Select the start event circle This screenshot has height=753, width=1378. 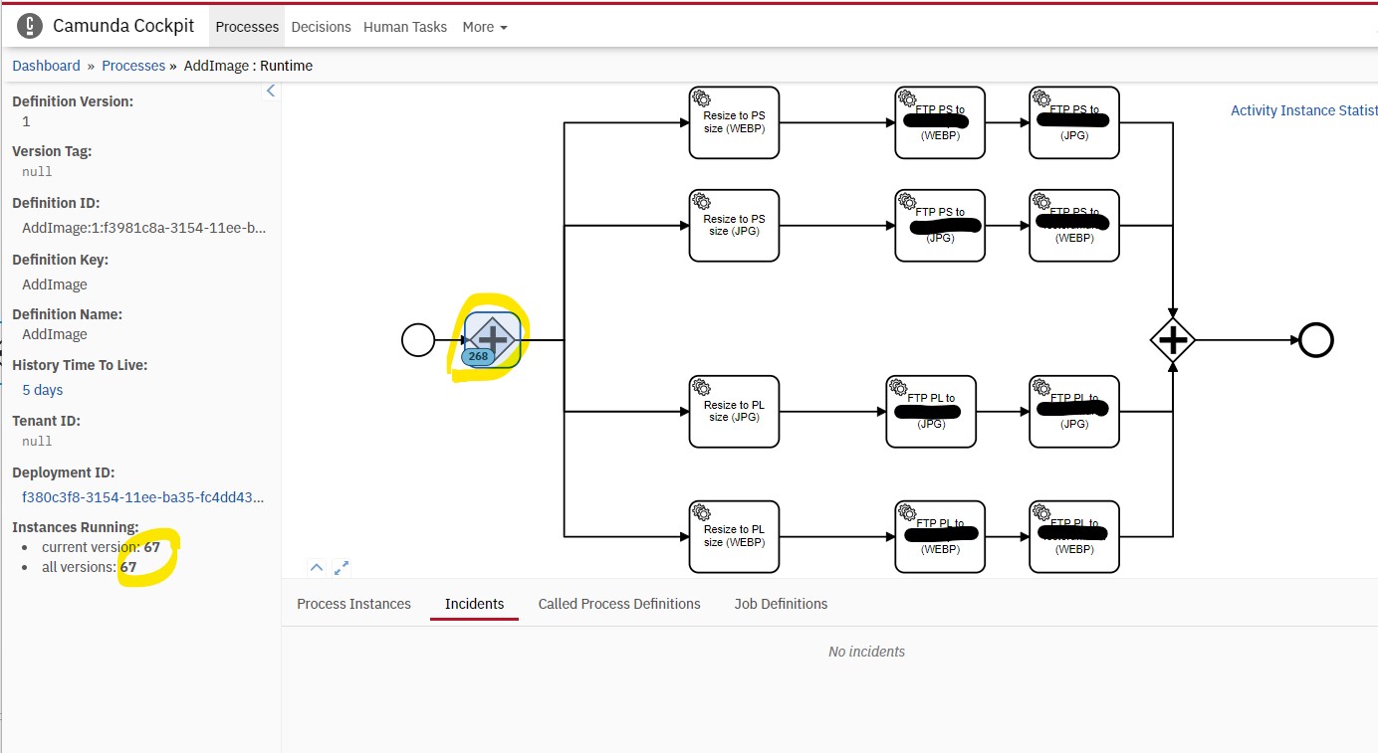click(418, 340)
